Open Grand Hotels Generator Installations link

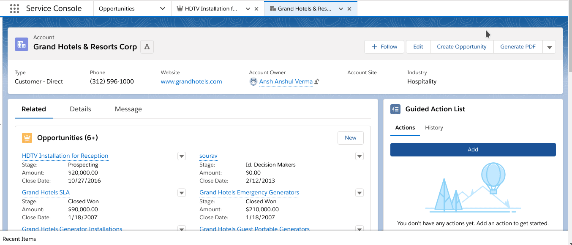click(72, 229)
